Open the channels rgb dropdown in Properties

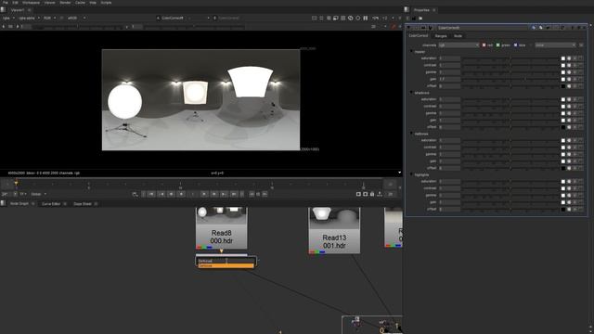point(458,45)
